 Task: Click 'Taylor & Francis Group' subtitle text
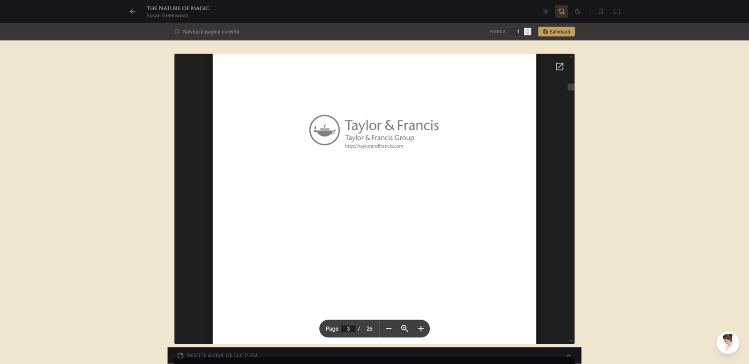tap(380, 137)
